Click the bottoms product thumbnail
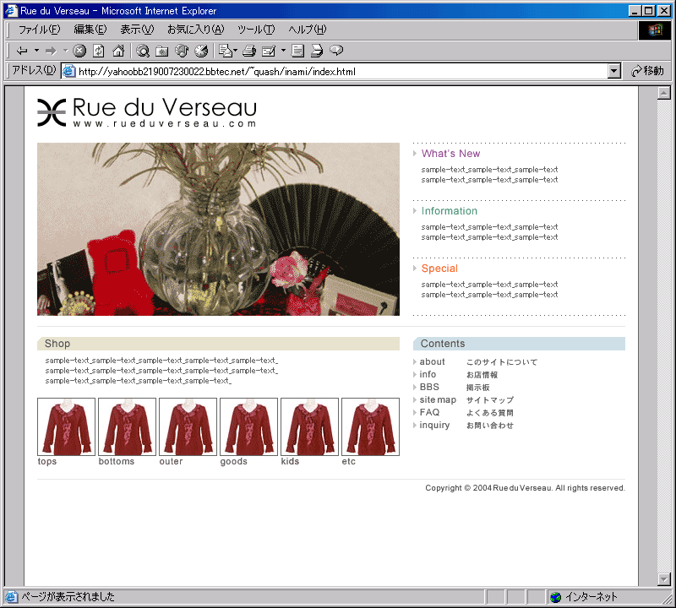This screenshot has width=676, height=608. click(128, 426)
